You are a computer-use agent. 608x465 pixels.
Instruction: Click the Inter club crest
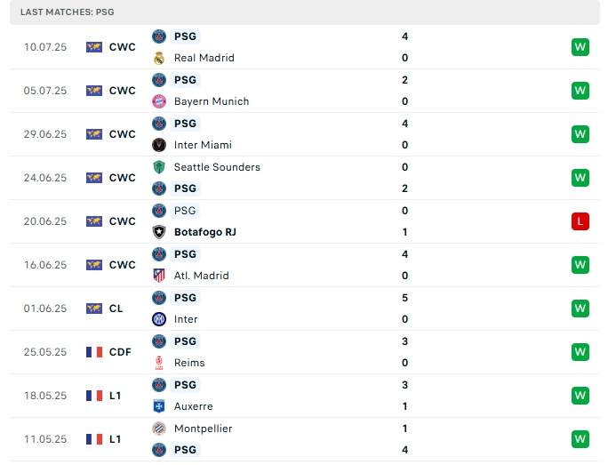coord(159,319)
